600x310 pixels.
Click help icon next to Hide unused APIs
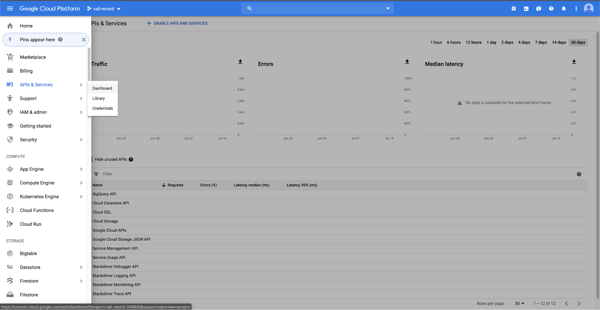tap(131, 160)
